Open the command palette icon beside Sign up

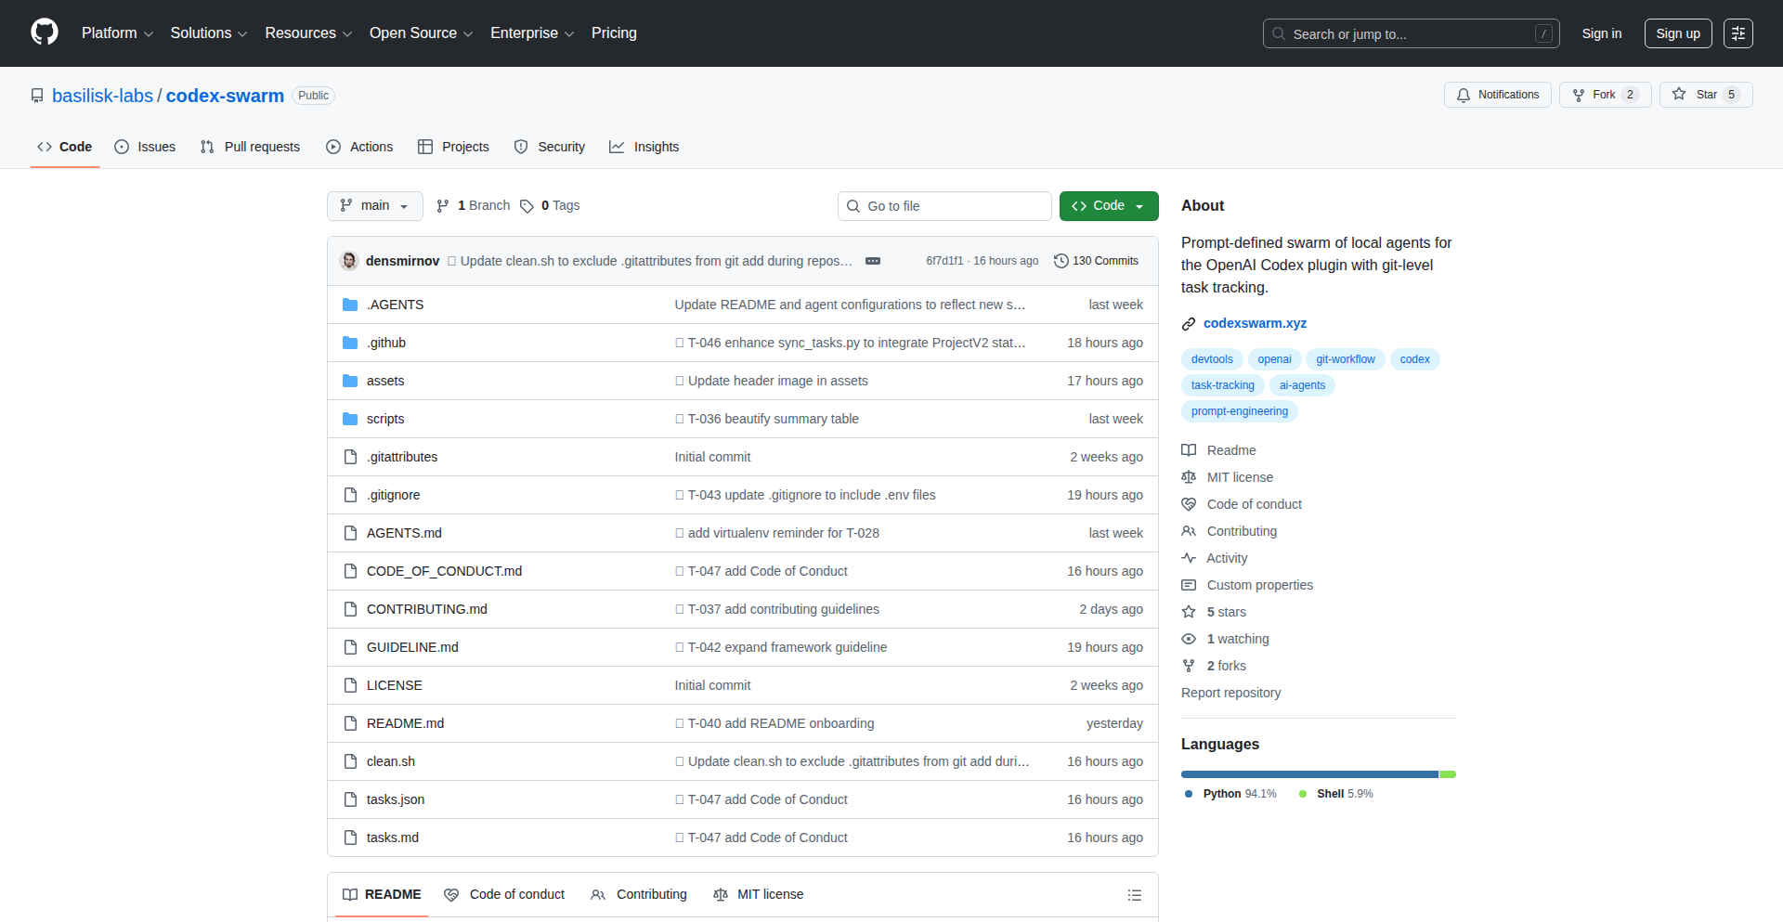1738,32
